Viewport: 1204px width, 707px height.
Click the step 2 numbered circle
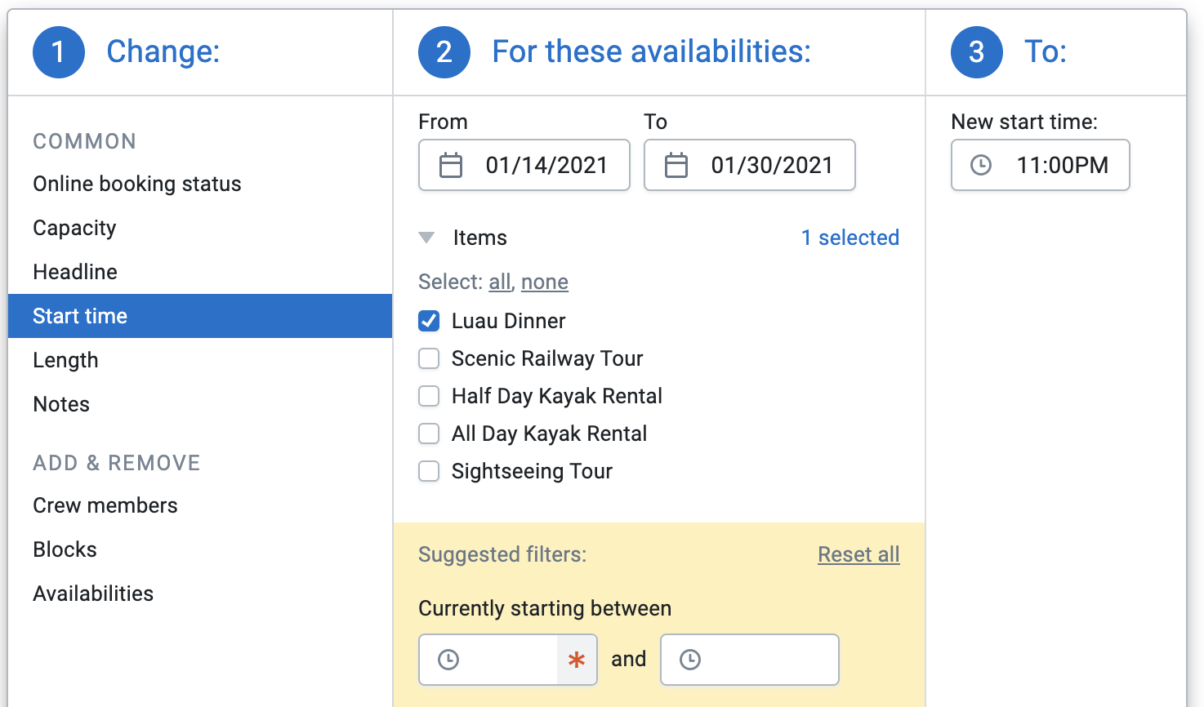pyautogui.click(x=444, y=51)
